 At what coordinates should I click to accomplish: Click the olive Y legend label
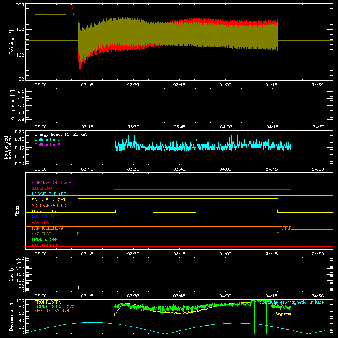coord(73,13)
